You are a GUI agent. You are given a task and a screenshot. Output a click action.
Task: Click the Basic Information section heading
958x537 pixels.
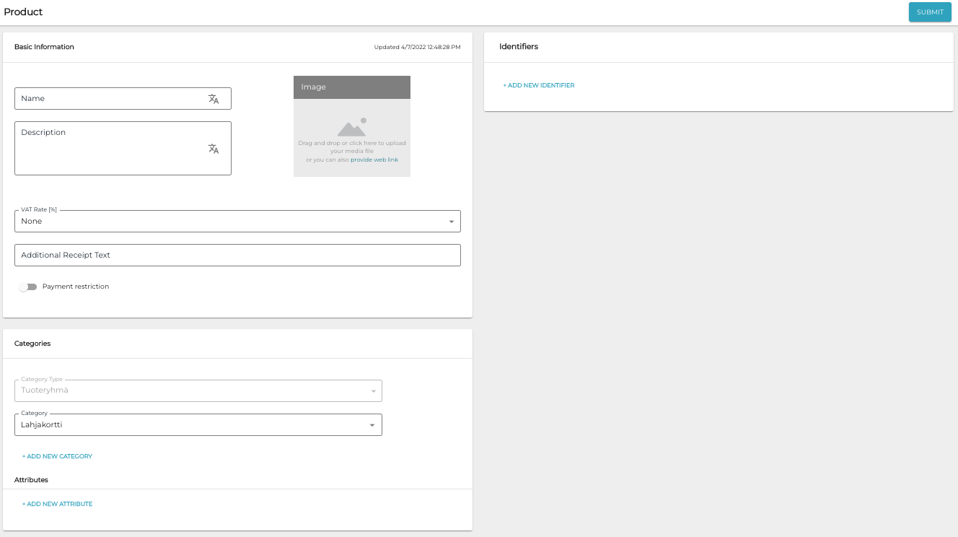tap(44, 47)
